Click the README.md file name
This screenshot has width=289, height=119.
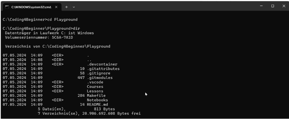pos(97,104)
